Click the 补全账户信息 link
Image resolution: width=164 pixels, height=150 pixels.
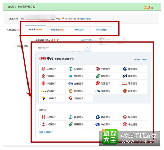click(x=85, y=19)
